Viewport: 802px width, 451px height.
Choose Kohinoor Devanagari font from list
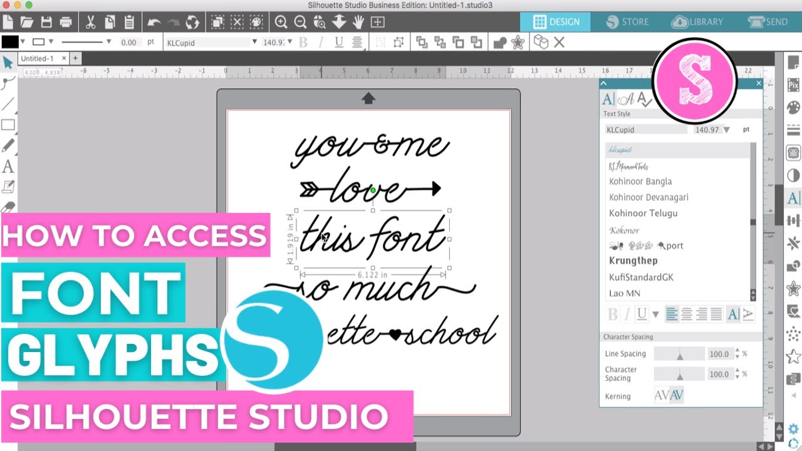coord(648,197)
